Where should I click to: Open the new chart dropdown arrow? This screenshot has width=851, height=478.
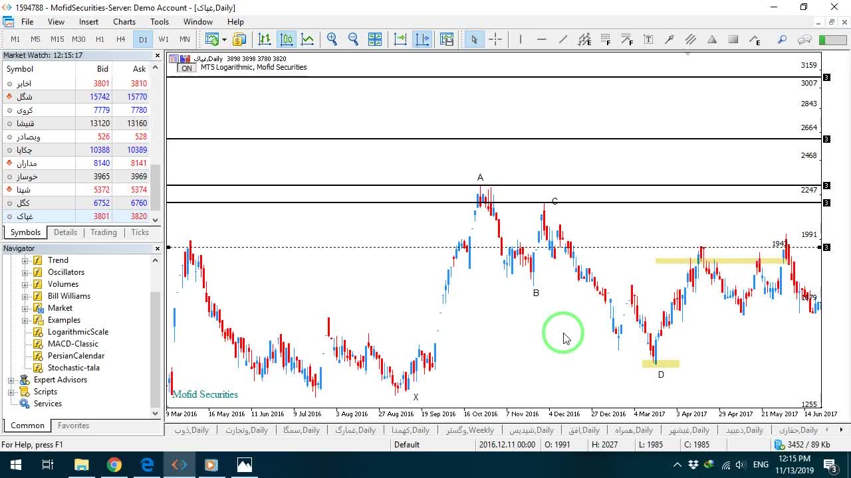pos(224,39)
